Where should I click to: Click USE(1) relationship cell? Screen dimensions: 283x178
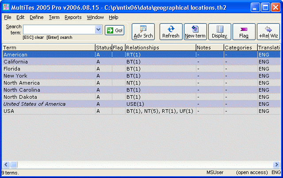coord(135,104)
